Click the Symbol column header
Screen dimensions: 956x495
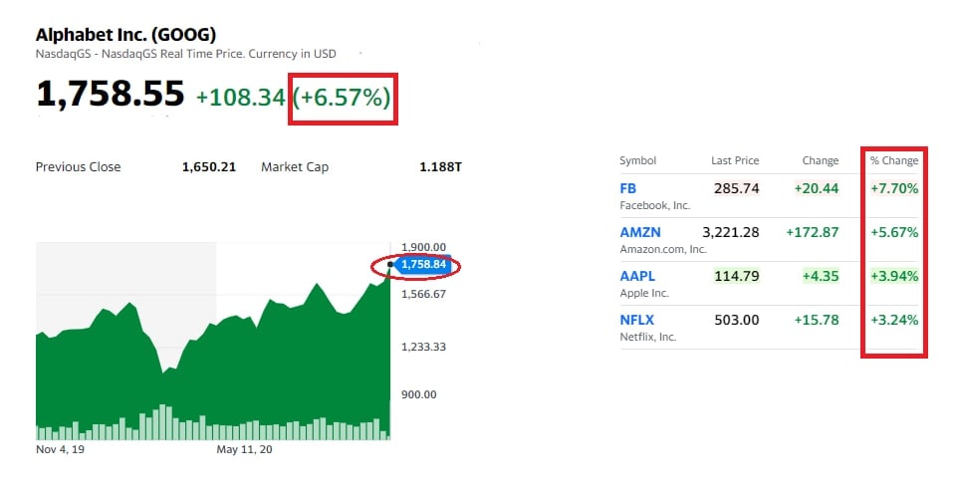(x=637, y=160)
